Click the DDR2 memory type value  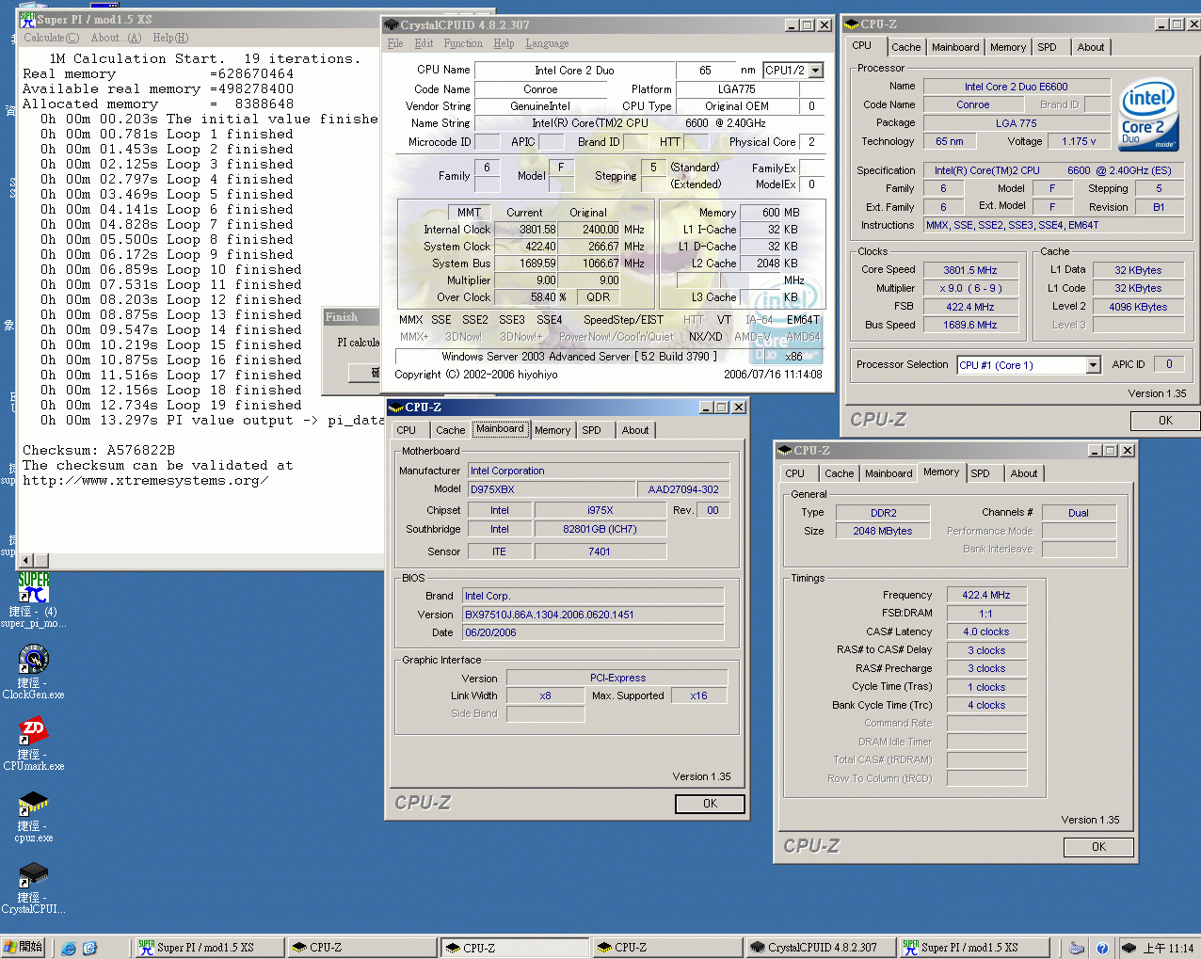[x=883, y=513]
